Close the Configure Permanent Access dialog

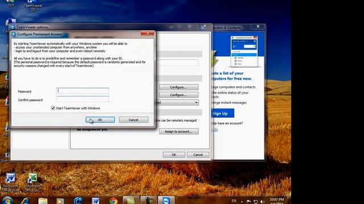pyautogui.click(x=147, y=33)
